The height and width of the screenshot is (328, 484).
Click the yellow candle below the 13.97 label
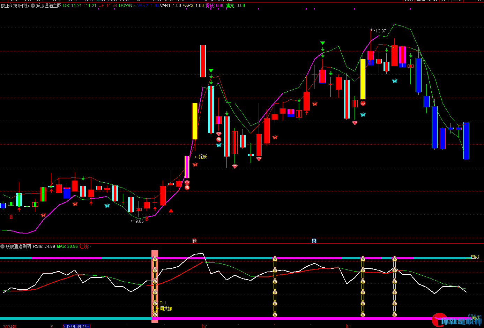coord(363,79)
